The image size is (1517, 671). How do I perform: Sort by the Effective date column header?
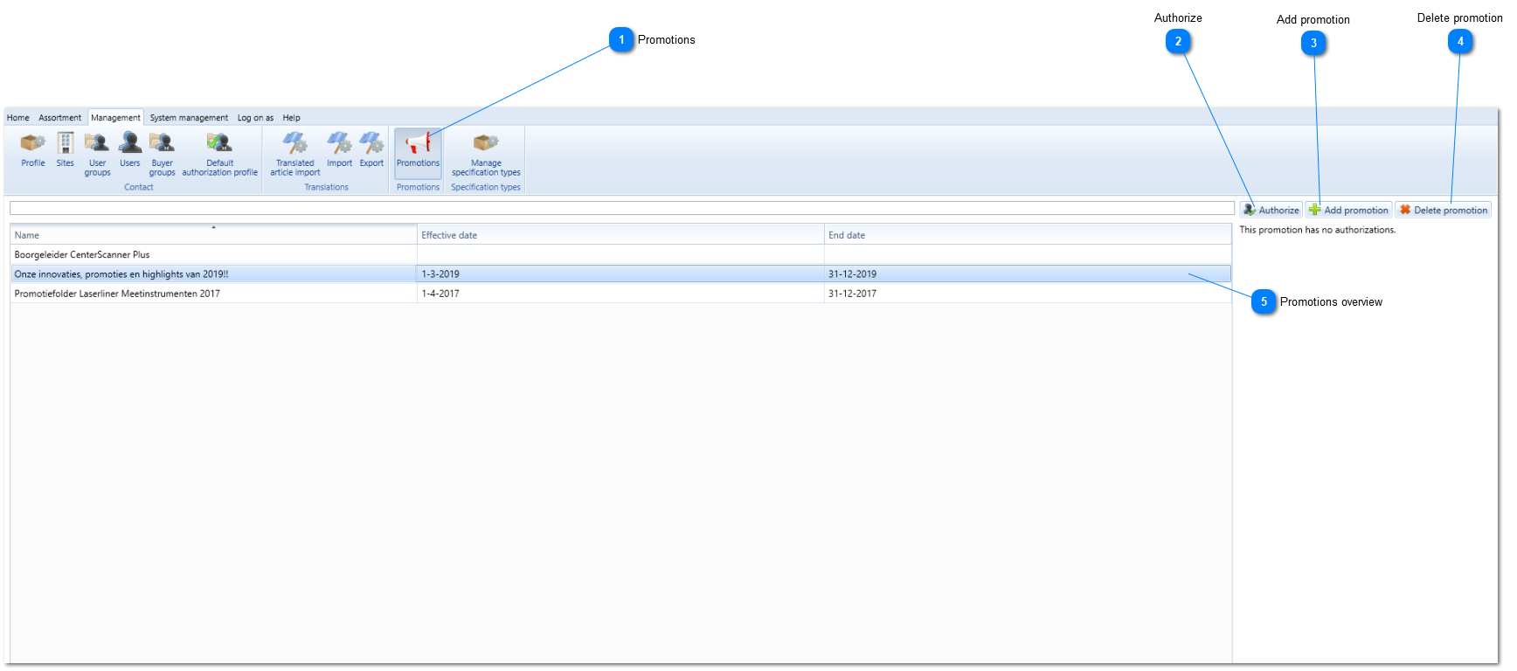click(x=620, y=234)
